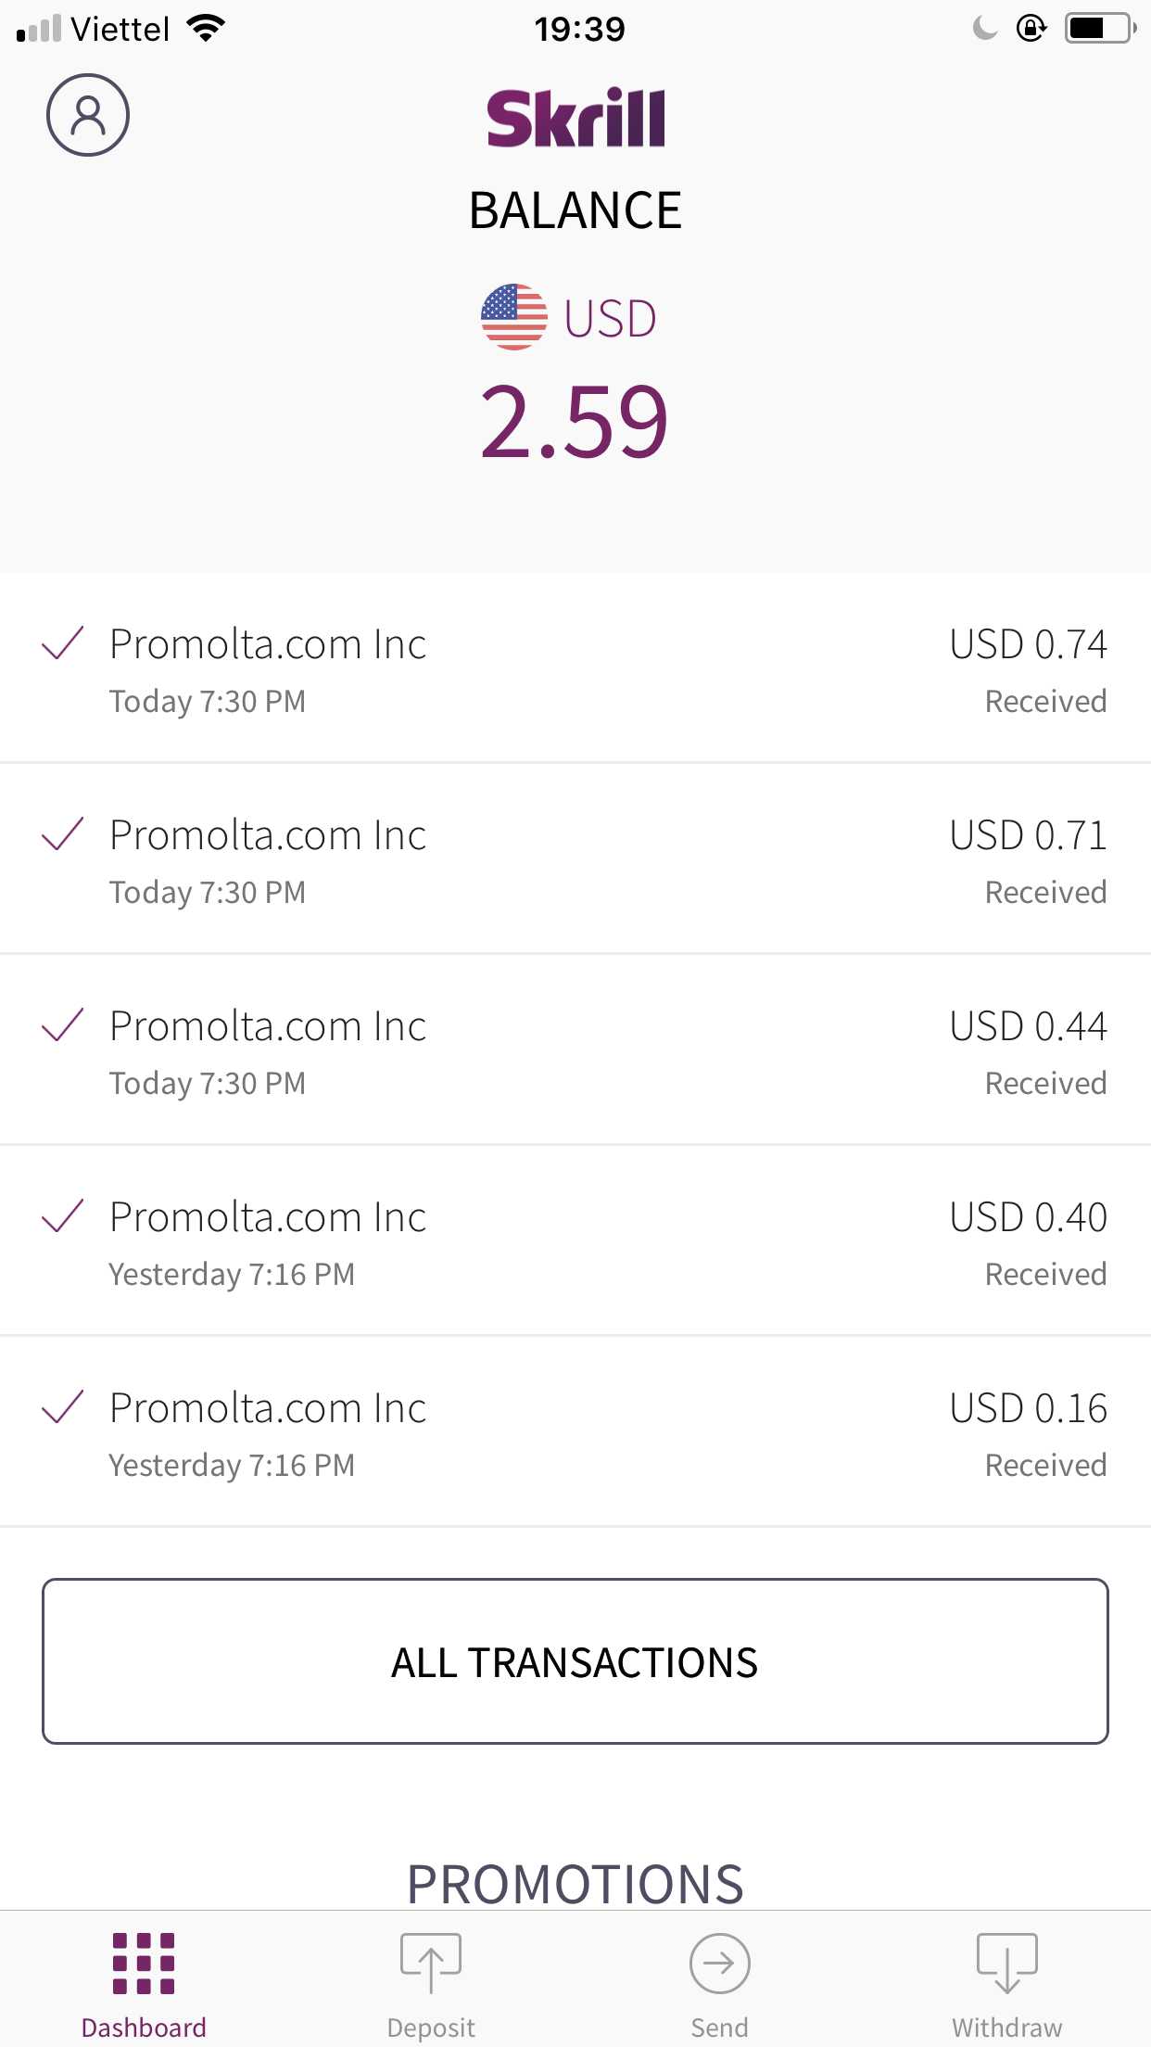Screen dimensions: 1151x2047
Task: Tap the Skrill logo
Action: 575,118
